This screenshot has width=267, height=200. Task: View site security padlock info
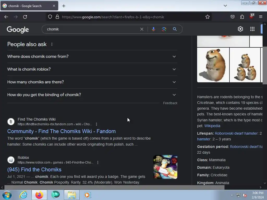coord(57,17)
